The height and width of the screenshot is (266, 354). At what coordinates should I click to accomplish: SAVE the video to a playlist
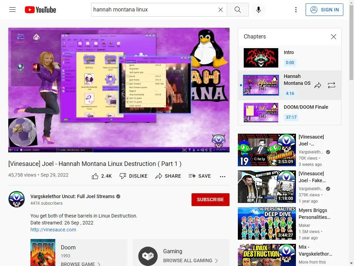(x=199, y=176)
